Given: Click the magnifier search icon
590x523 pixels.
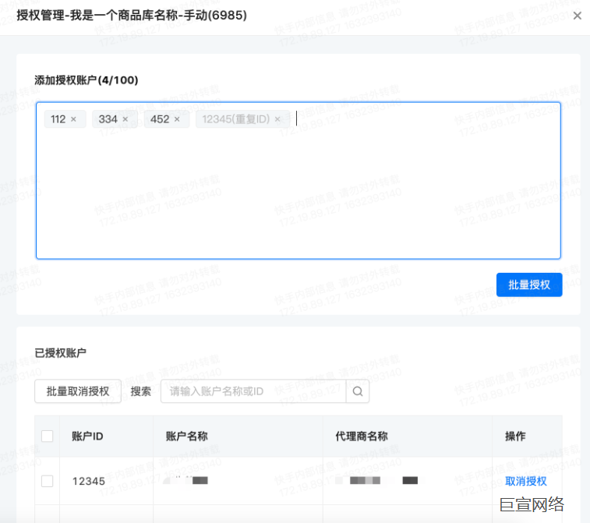Looking at the screenshot, I should 358,391.
